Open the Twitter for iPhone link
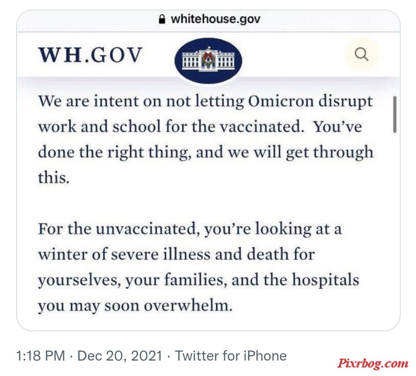Image resolution: width=416 pixels, height=376 pixels. click(x=231, y=356)
